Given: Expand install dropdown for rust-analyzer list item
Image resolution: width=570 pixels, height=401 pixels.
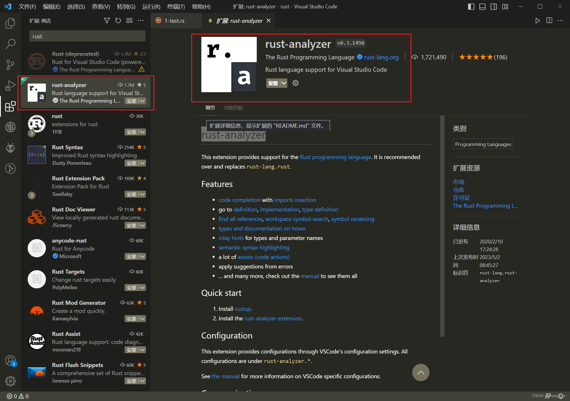Looking at the screenshot, I should 142,101.
